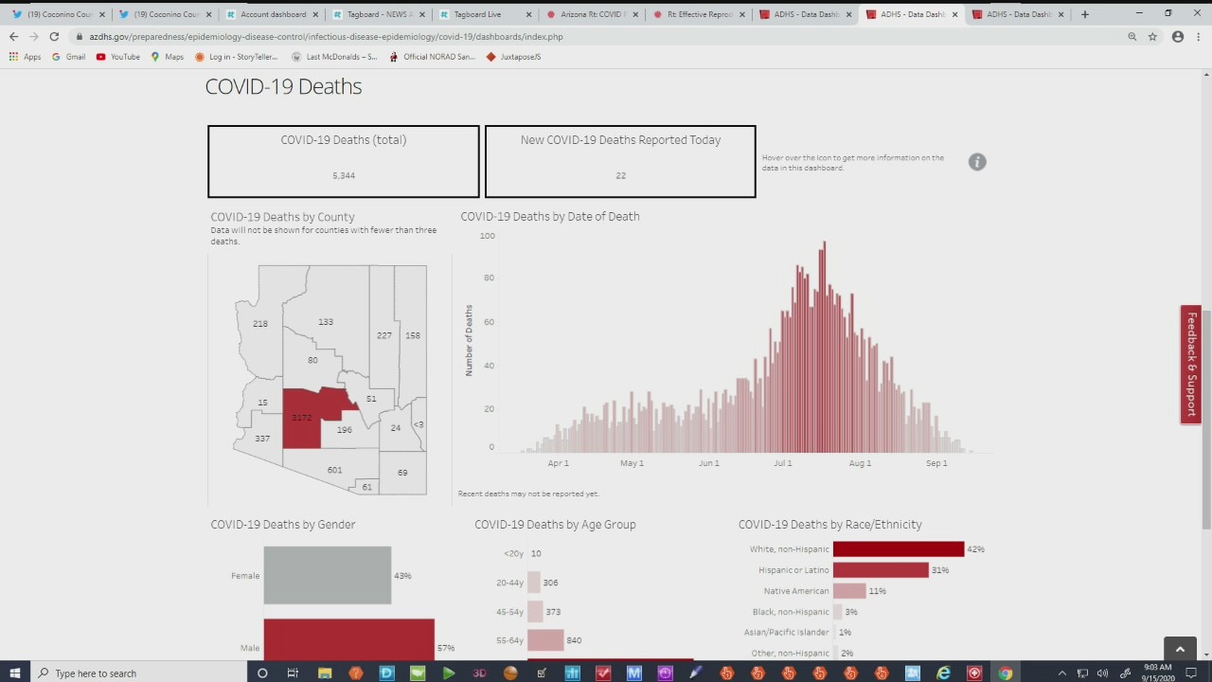Show hidden system tray icons

pos(1061,673)
